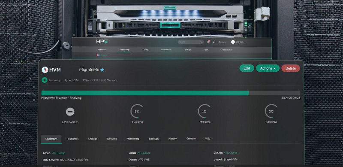343x167 pixels.
Task: Click the 'Plan: 2 CPU, 12GB Memory' text
Action: point(100,80)
